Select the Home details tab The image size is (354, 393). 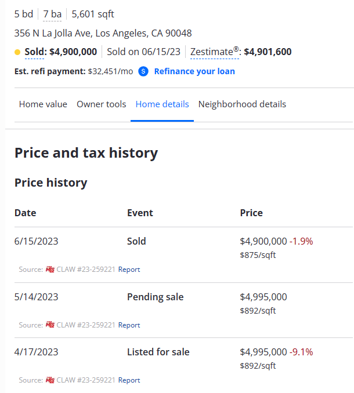162,104
